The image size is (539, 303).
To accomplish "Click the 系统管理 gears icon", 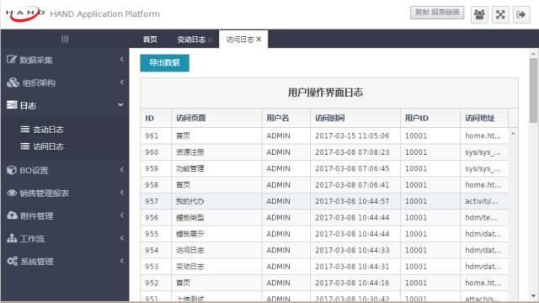I will [12, 261].
